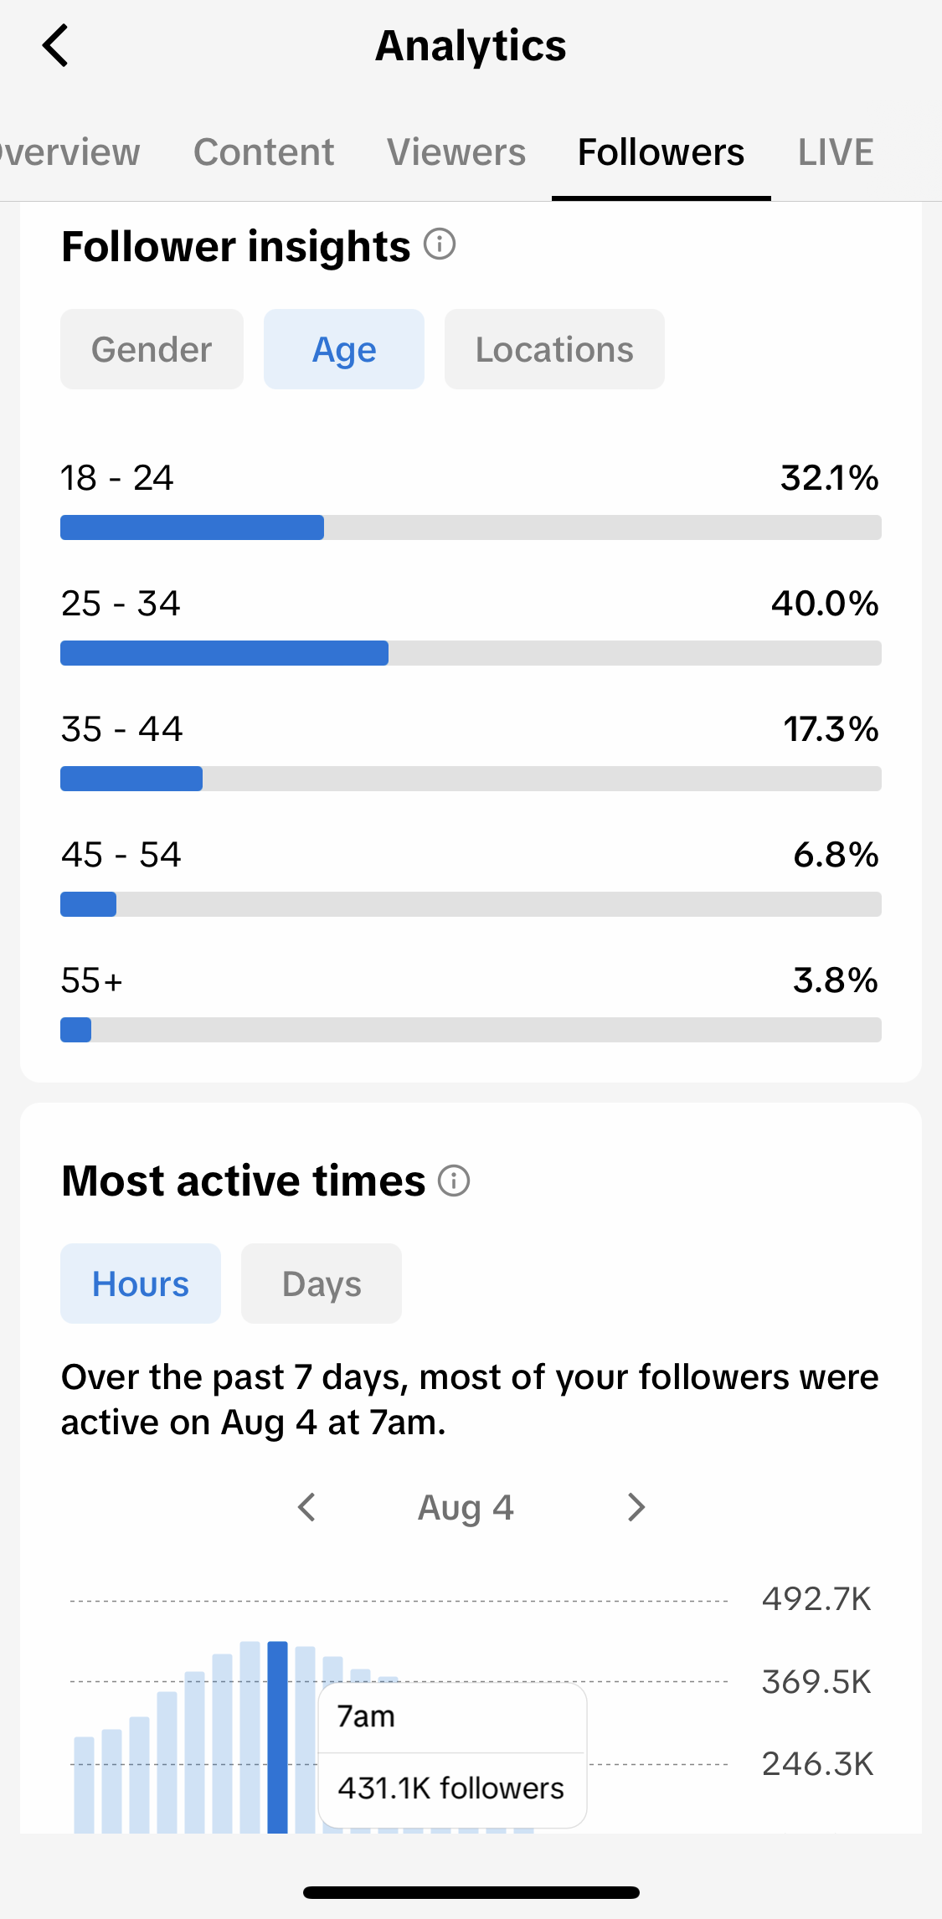The width and height of the screenshot is (942, 1919).
Task: Select the highlighted 7am chart bar
Action: 278,1737
